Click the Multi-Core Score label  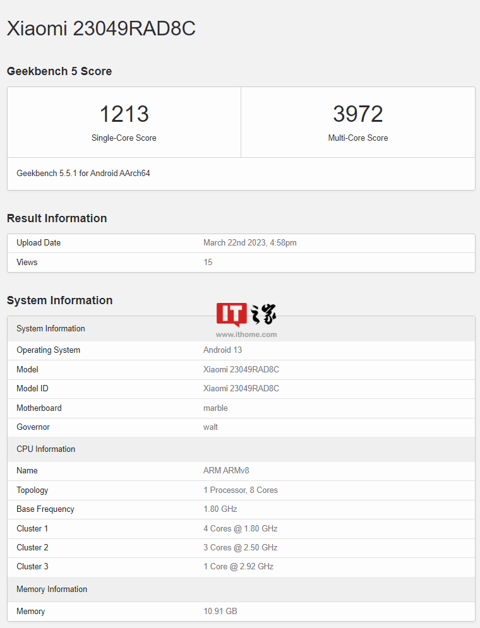pos(358,138)
